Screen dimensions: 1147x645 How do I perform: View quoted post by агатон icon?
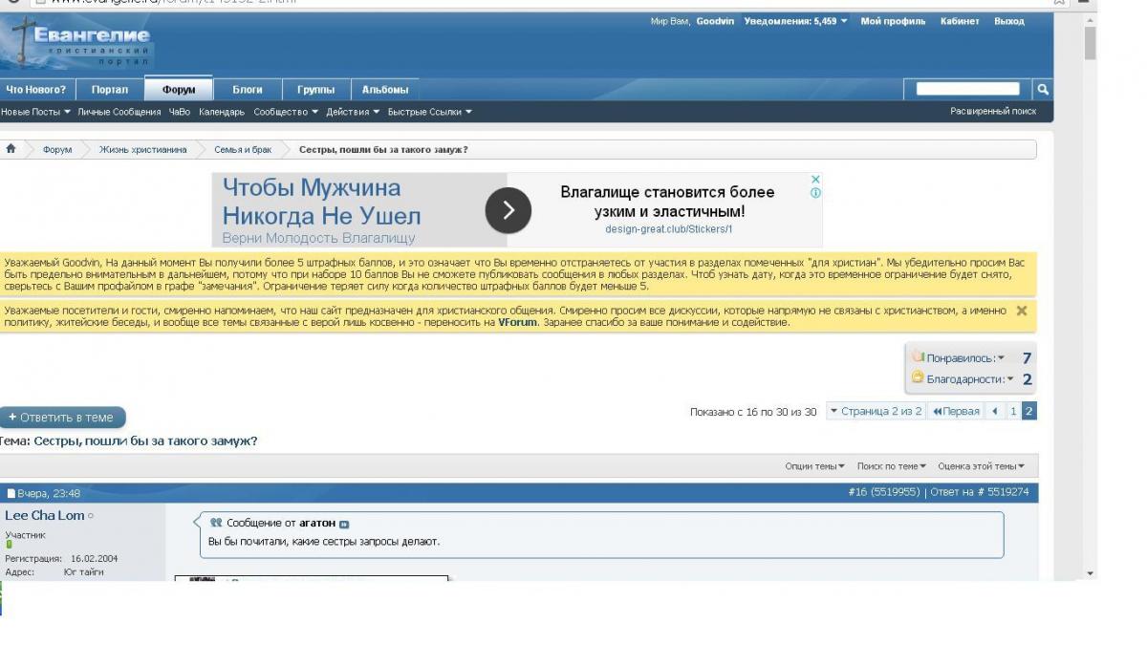[x=345, y=524]
